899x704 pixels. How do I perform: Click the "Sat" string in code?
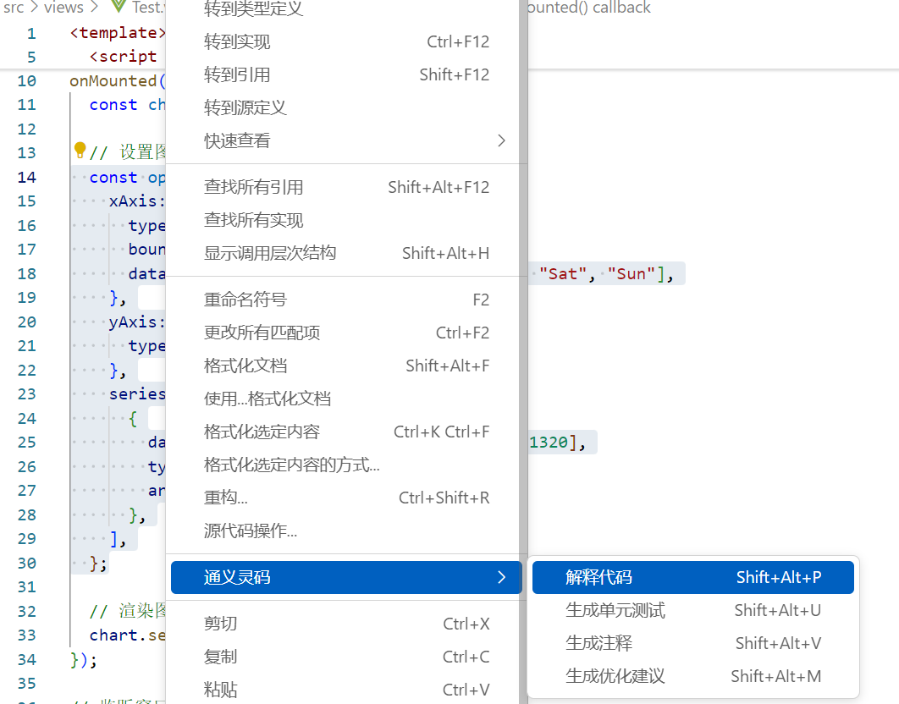tap(563, 274)
